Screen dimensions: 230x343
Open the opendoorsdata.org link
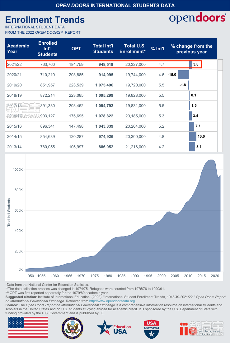coord(112,301)
